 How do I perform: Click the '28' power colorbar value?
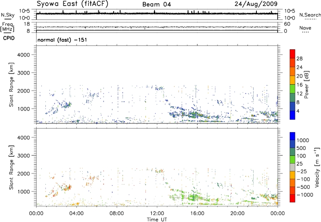point(299,59)
